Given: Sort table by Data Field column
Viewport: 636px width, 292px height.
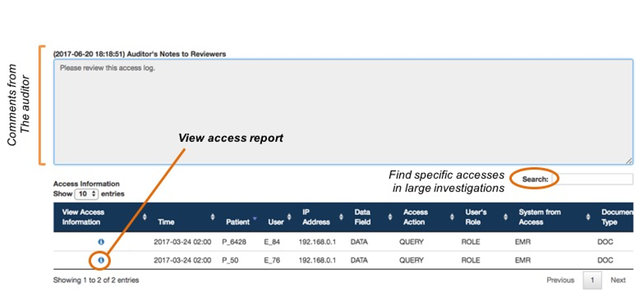Looking at the screenshot, I should click(370, 217).
